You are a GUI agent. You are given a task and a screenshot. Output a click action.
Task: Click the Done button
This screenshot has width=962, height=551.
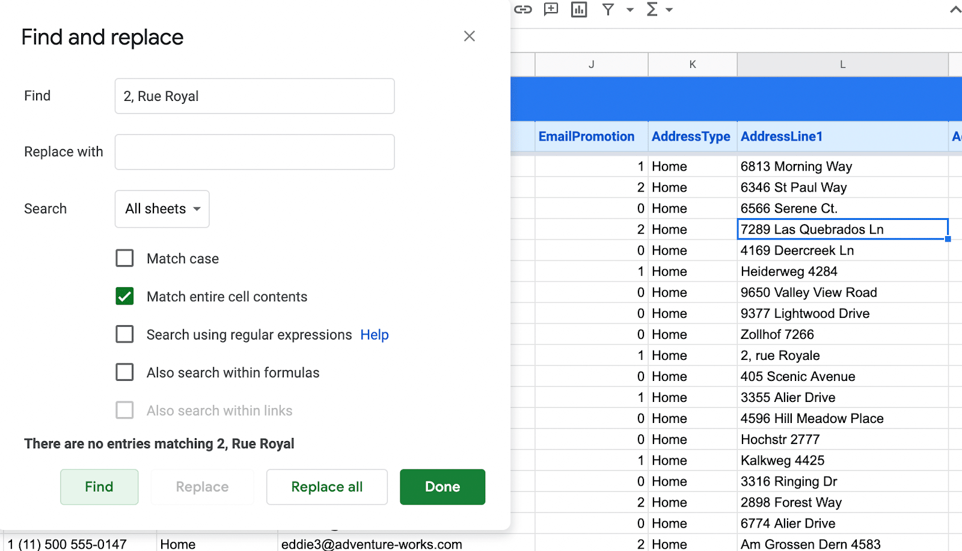443,487
